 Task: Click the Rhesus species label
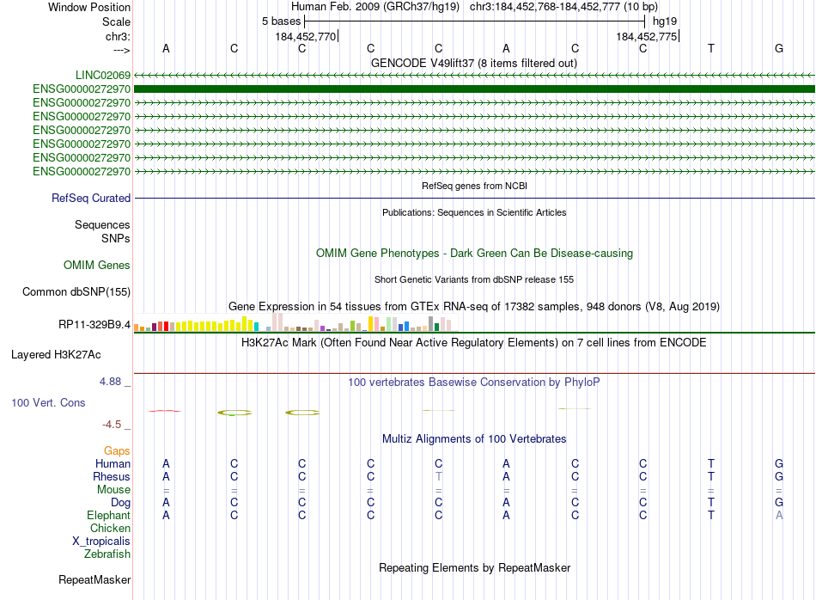pyautogui.click(x=112, y=476)
